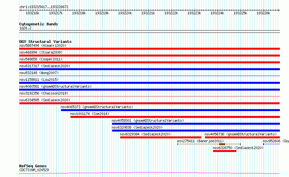289x177 pixels.
Task: Click the Cytogenetic Bands track heading
Action: [39, 24]
